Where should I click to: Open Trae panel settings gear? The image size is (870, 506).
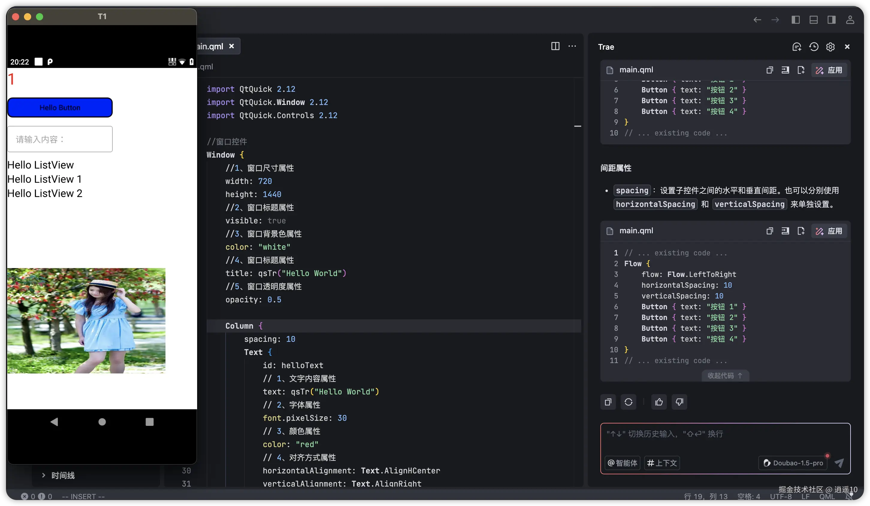click(x=830, y=47)
